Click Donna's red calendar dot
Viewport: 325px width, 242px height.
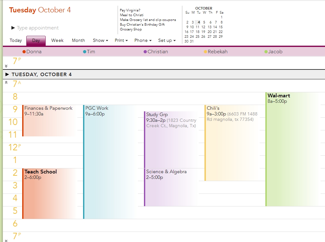pos(24,51)
